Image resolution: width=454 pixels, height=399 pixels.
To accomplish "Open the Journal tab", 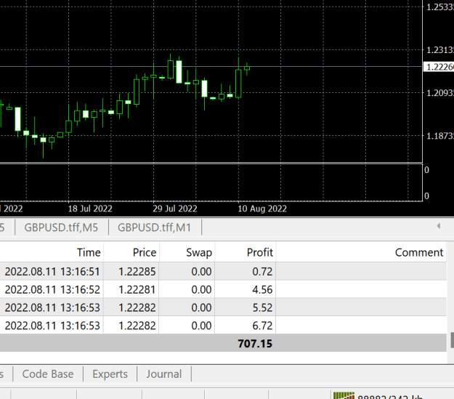I will point(164,374).
